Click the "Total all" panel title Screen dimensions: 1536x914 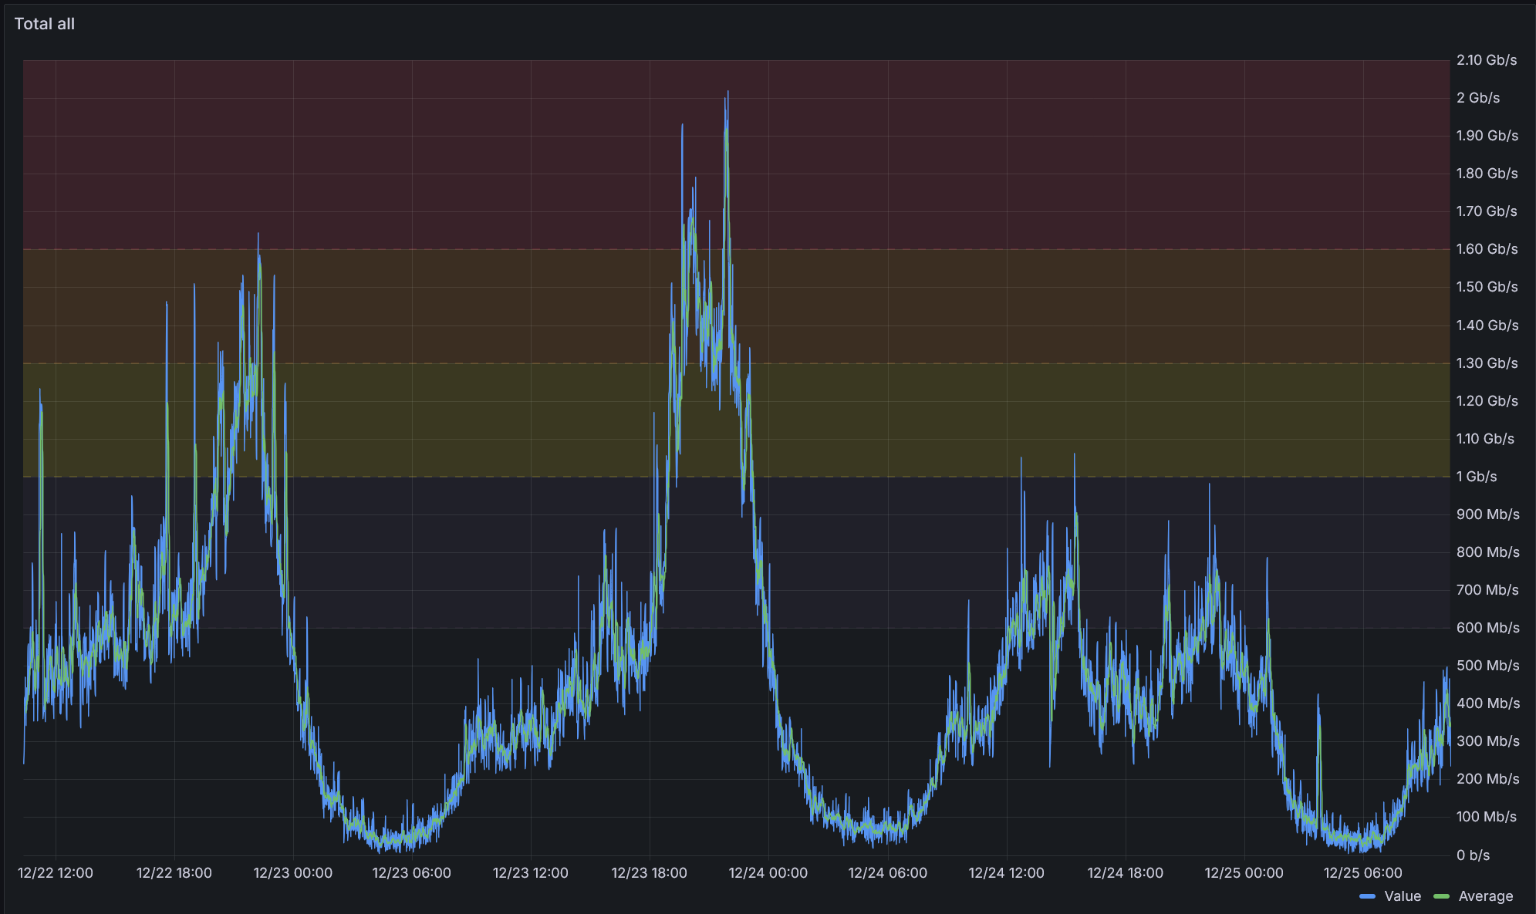coord(45,24)
